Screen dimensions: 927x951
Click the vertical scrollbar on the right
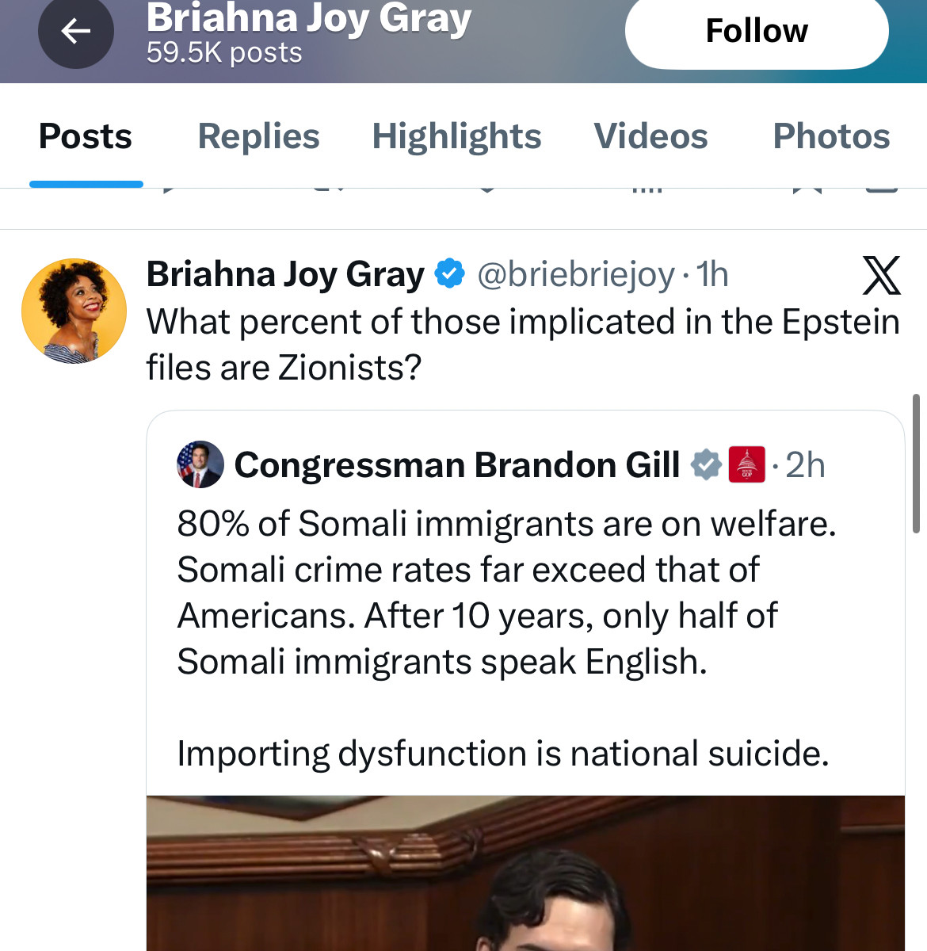pos(916,464)
